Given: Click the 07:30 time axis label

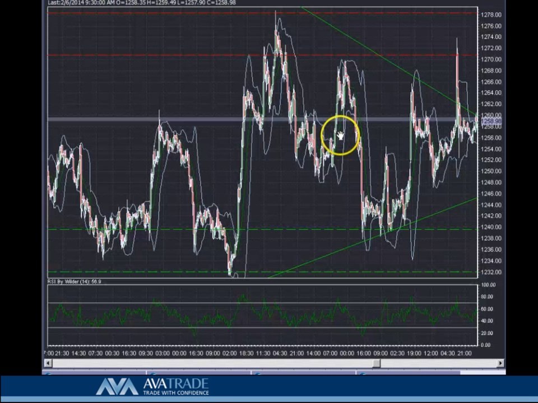Looking at the screenshot, I should (95, 353).
